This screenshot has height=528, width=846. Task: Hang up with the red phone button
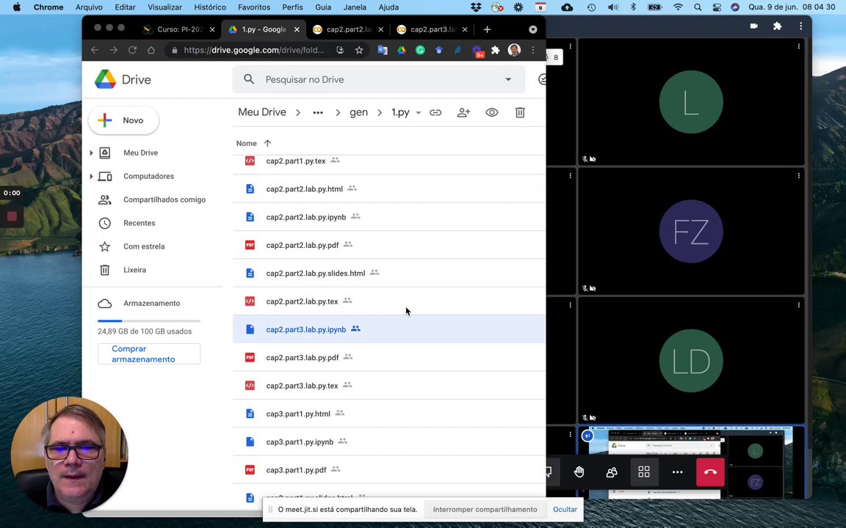coord(710,472)
